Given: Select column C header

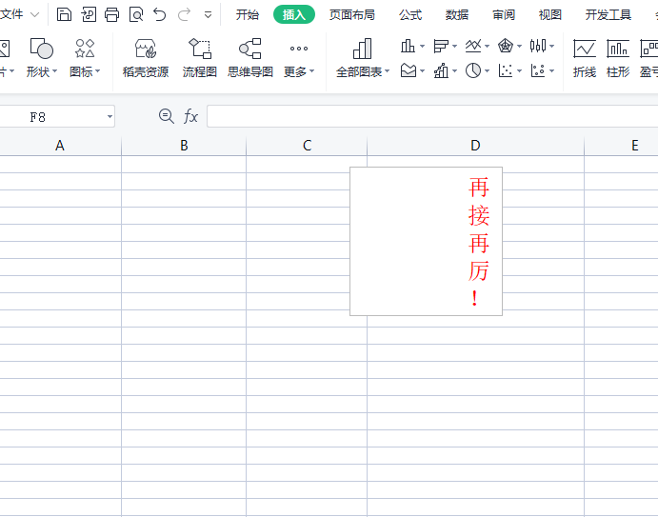Looking at the screenshot, I should pos(307,146).
